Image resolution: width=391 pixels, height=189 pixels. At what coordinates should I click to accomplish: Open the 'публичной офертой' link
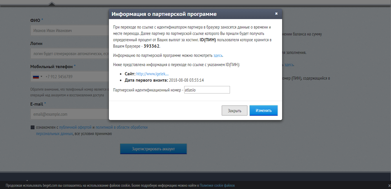pyautogui.click(x=75, y=127)
